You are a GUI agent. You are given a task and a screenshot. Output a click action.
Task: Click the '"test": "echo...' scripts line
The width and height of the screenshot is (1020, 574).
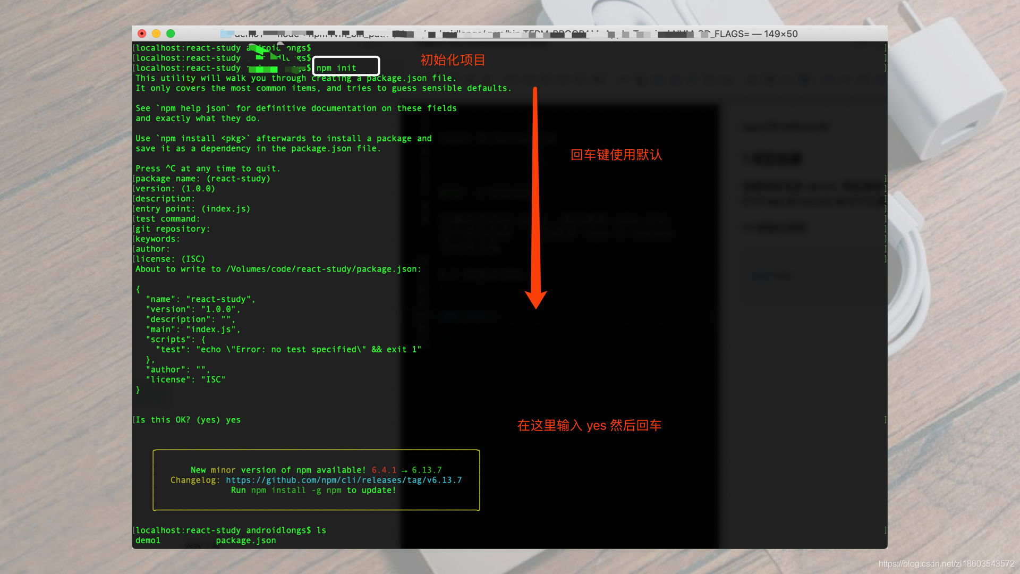[288, 350]
